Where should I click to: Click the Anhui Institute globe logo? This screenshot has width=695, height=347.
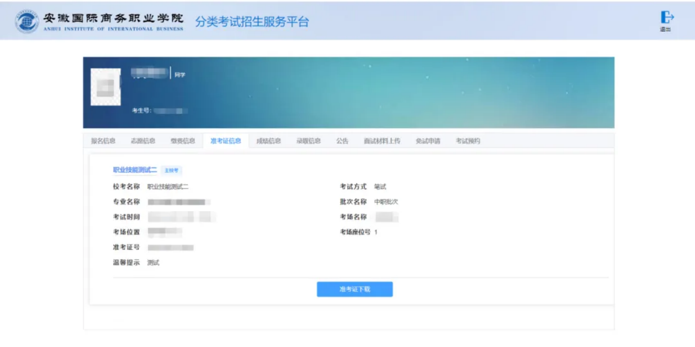27,21
